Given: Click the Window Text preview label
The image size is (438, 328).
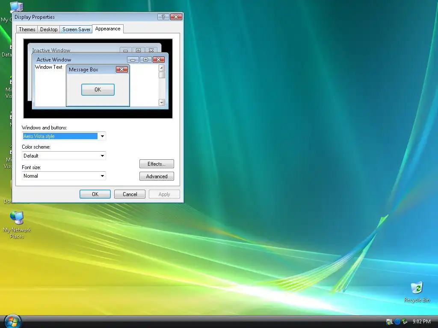Looking at the screenshot, I should [x=49, y=67].
